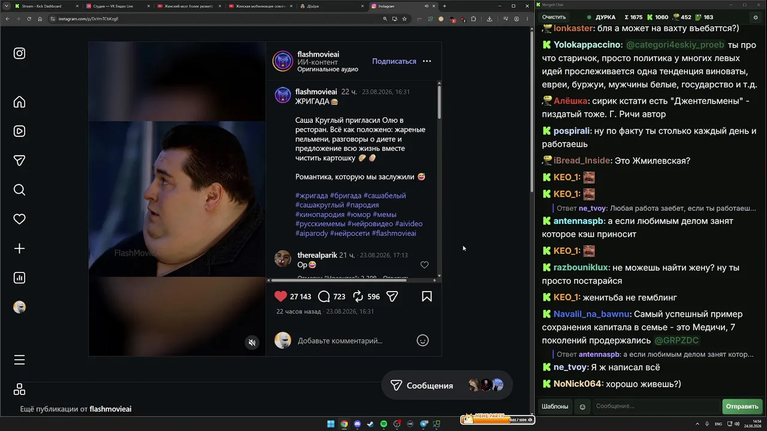
Task: Open Оригинальное аудио audio link
Action: pyautogui.click(x=328, y=69)
